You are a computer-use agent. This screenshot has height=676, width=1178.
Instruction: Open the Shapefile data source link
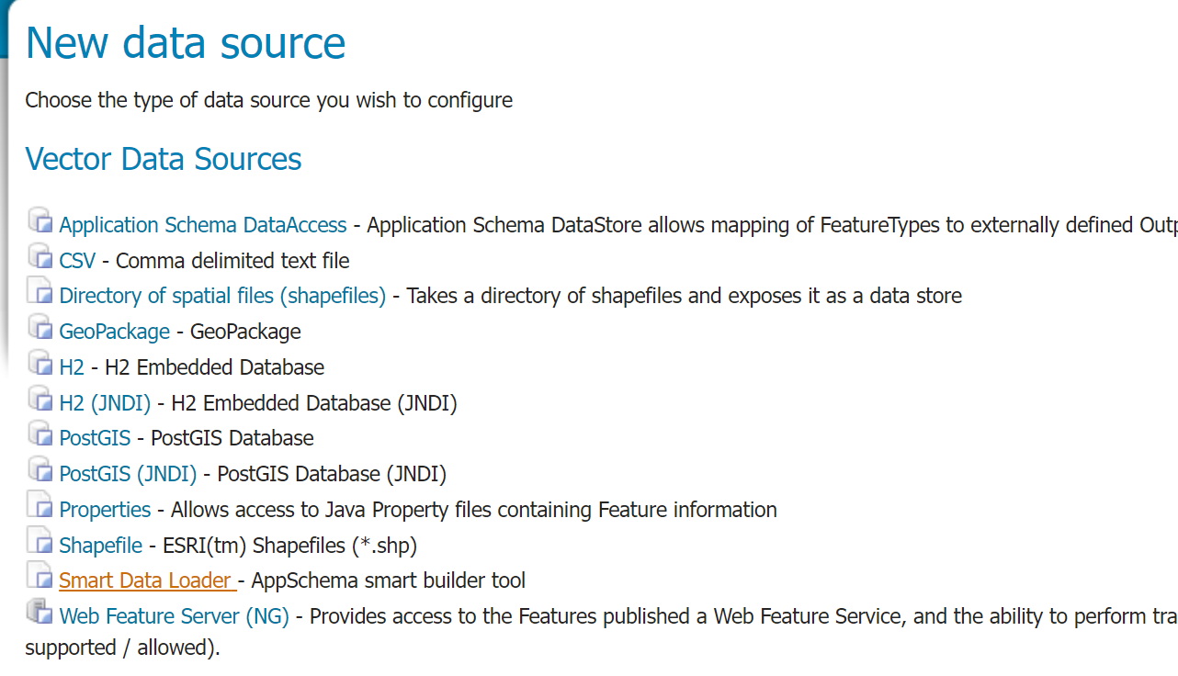click(x=101, y=546)
